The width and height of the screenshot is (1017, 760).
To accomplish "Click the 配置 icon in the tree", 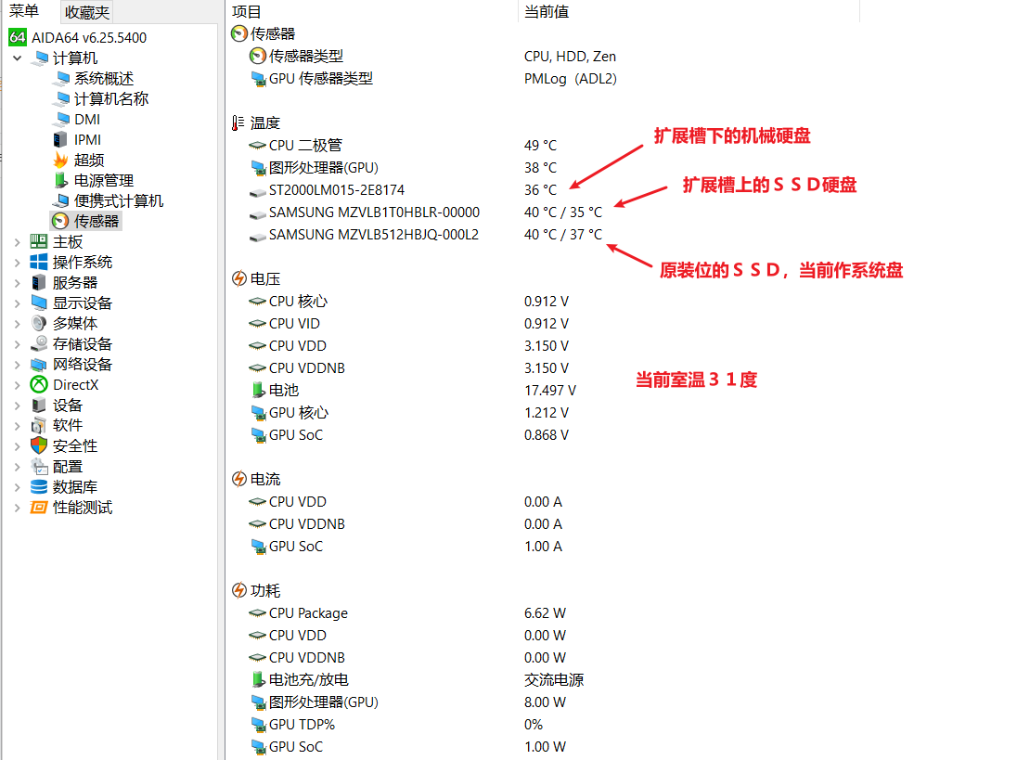I will point(39,466).
